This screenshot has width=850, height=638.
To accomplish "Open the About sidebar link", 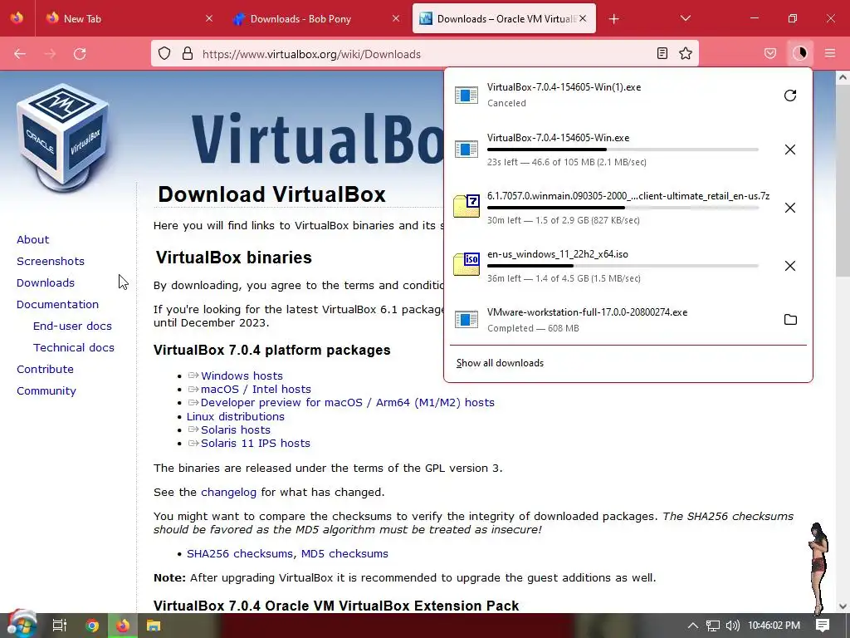I will [x=32, y=240].
